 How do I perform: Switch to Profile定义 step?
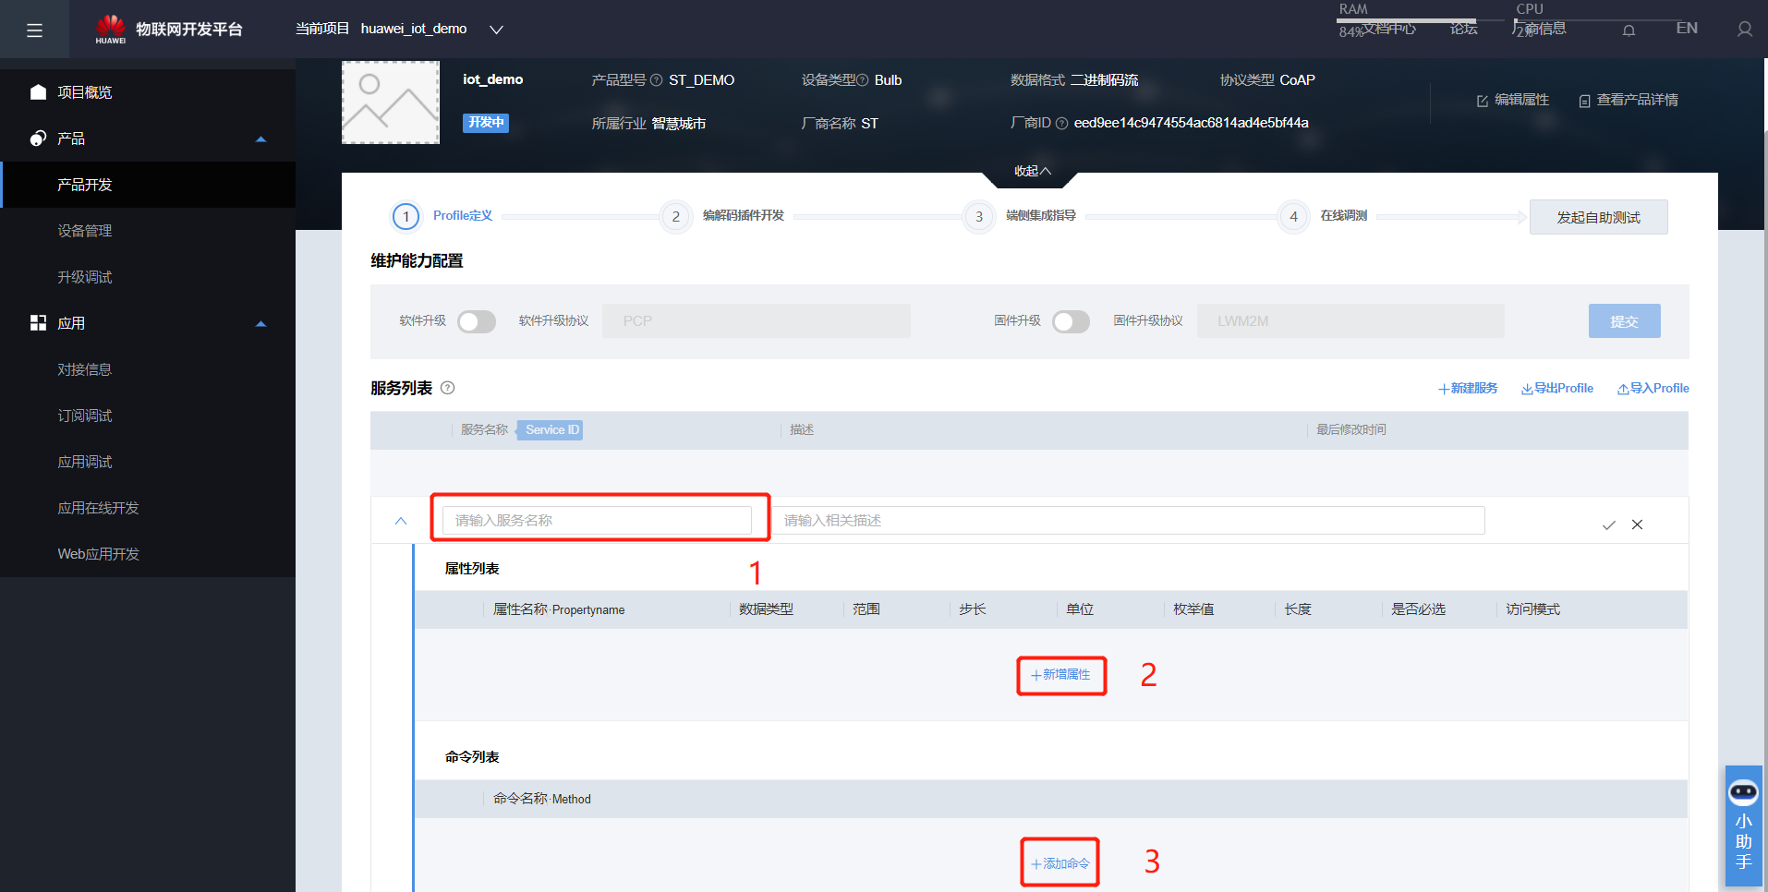click(x=463, y=216)
